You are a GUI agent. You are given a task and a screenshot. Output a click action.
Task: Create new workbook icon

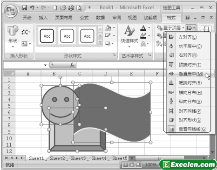click(55, 8)
